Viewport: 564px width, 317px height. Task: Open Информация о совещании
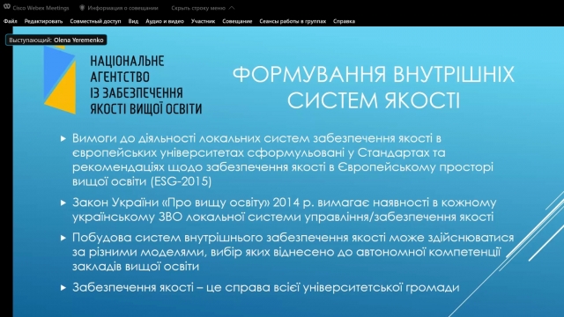click(122, 8)
